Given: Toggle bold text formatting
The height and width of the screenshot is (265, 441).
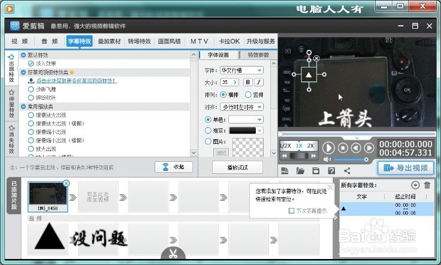Looking at the screenshot, I should tap(247, 82).
